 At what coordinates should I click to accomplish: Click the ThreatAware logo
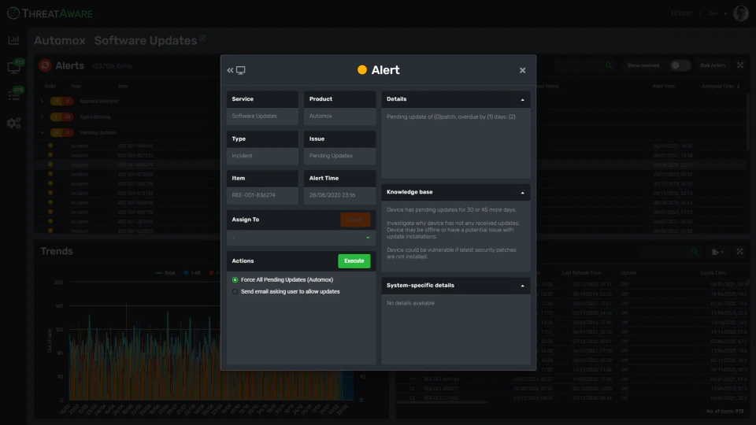50,13
